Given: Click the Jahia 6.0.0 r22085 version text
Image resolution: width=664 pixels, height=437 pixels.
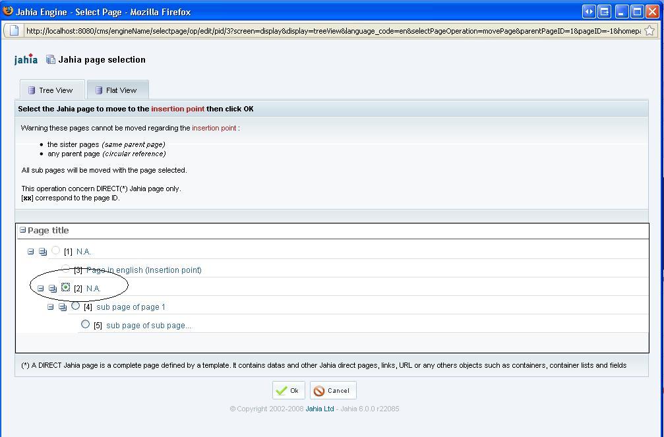Looking at the screenshot, I should coord(370,409).
